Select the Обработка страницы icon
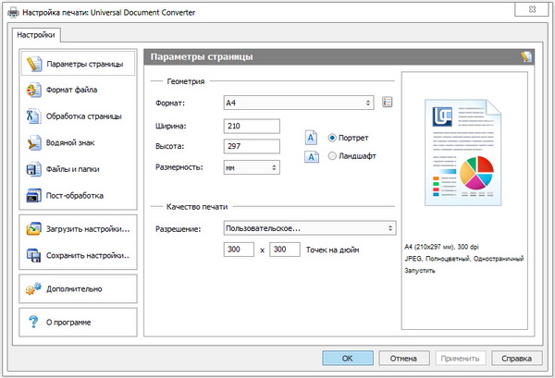This screenshot has width=555, height=378. coord(34,116)
